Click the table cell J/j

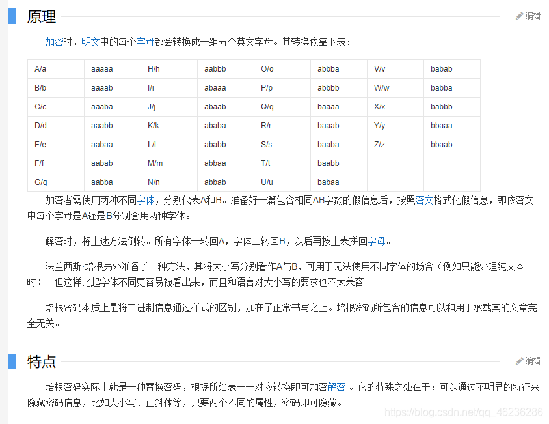pyautogui.click(x=169, y=107)
